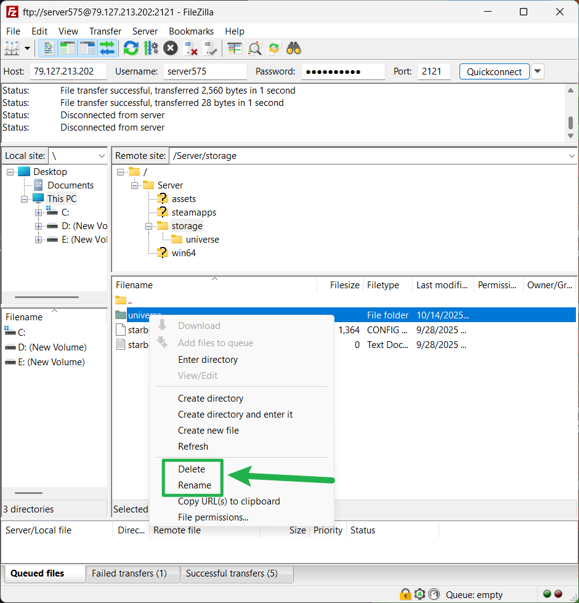Screen dimensions: 579x603
Task: Collapse the storage folder in remote tree
Action: coord(149,226)
